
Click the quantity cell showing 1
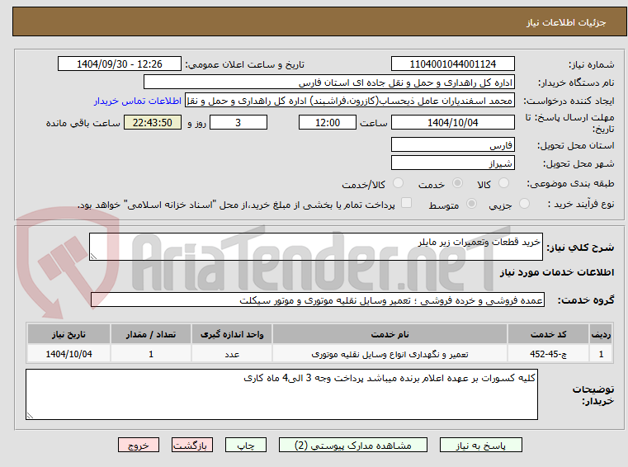click(x=151, y=354)
